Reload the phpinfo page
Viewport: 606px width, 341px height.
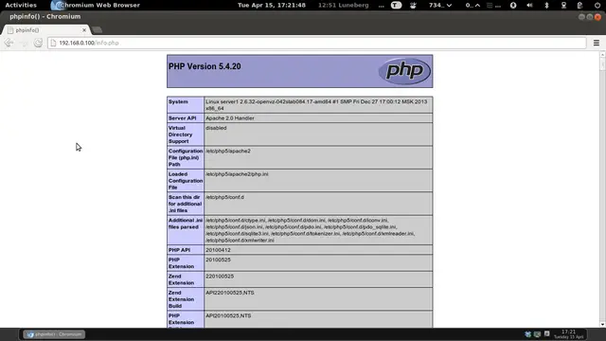[38, 43]
